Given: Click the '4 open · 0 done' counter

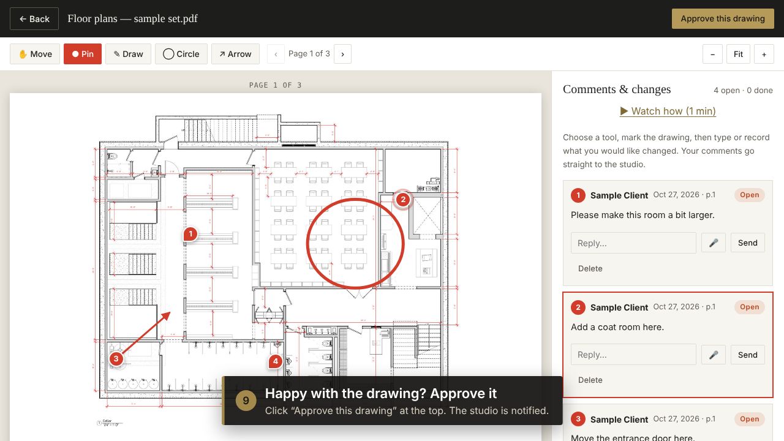Looking at the screenshot, I should click(x=743, y=90).
